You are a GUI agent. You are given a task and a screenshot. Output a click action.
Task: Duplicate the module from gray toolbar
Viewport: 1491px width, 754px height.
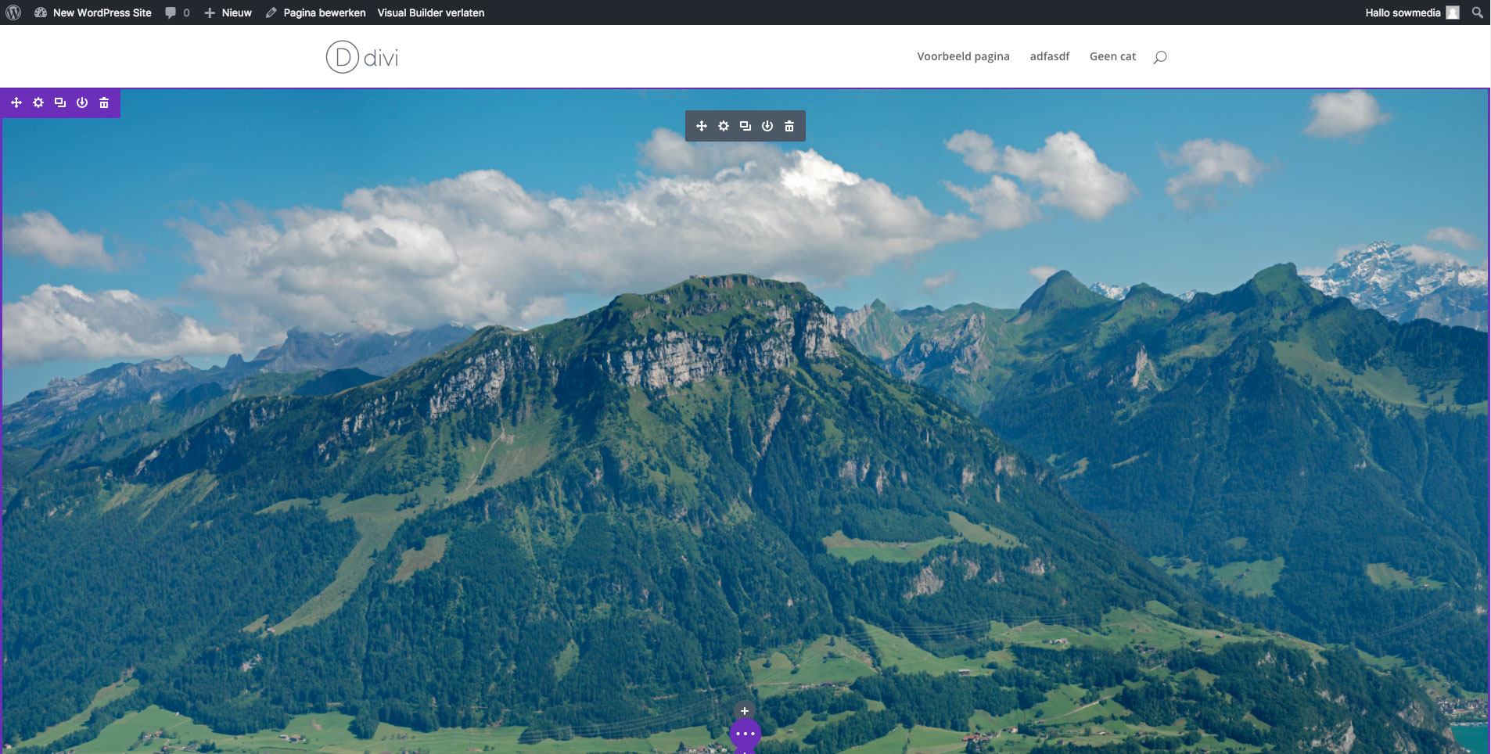pos(745,126)
